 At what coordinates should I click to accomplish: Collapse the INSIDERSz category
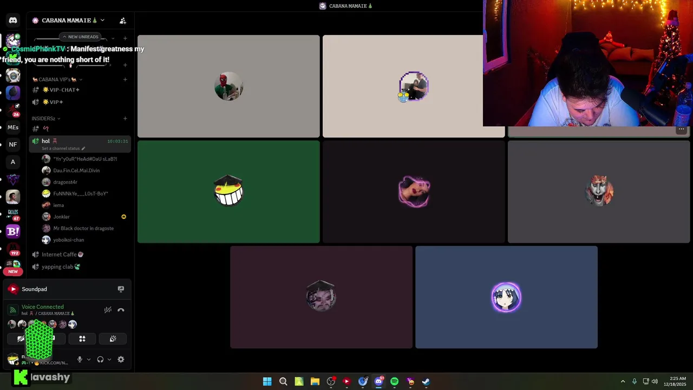[x=45, y=119]
